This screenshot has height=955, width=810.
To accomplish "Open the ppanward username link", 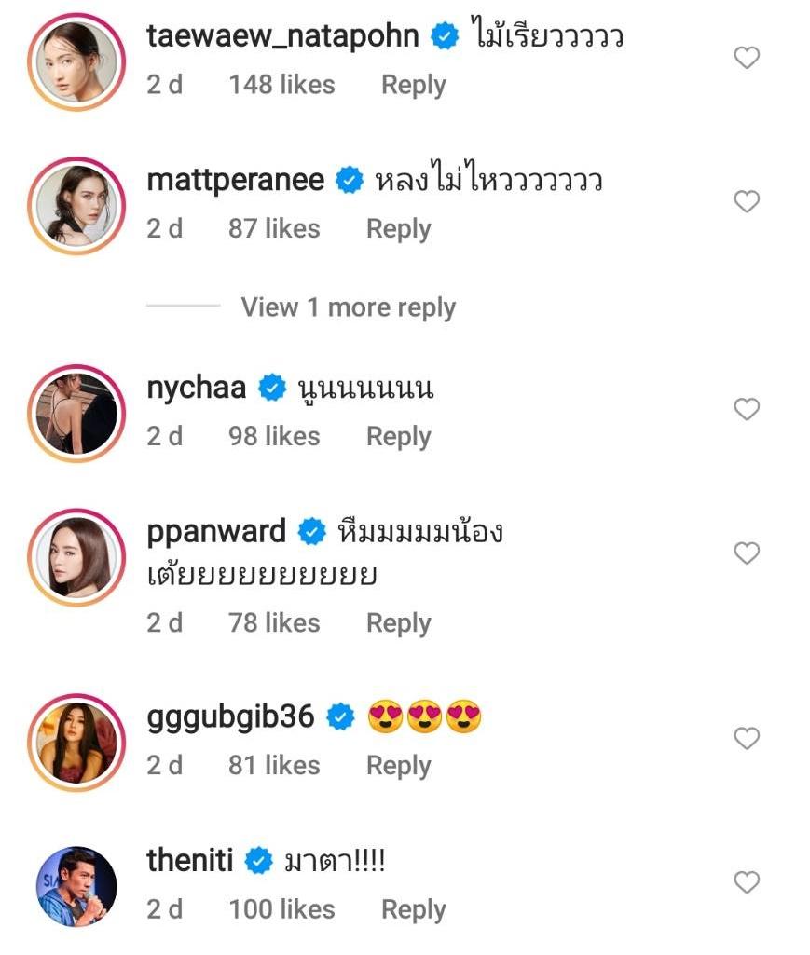I will (x=216, y=532).
